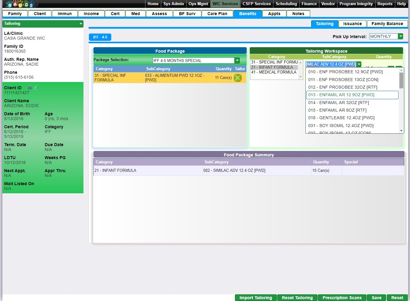Open the Tailoring sidebar dropdown

point(81,24)
